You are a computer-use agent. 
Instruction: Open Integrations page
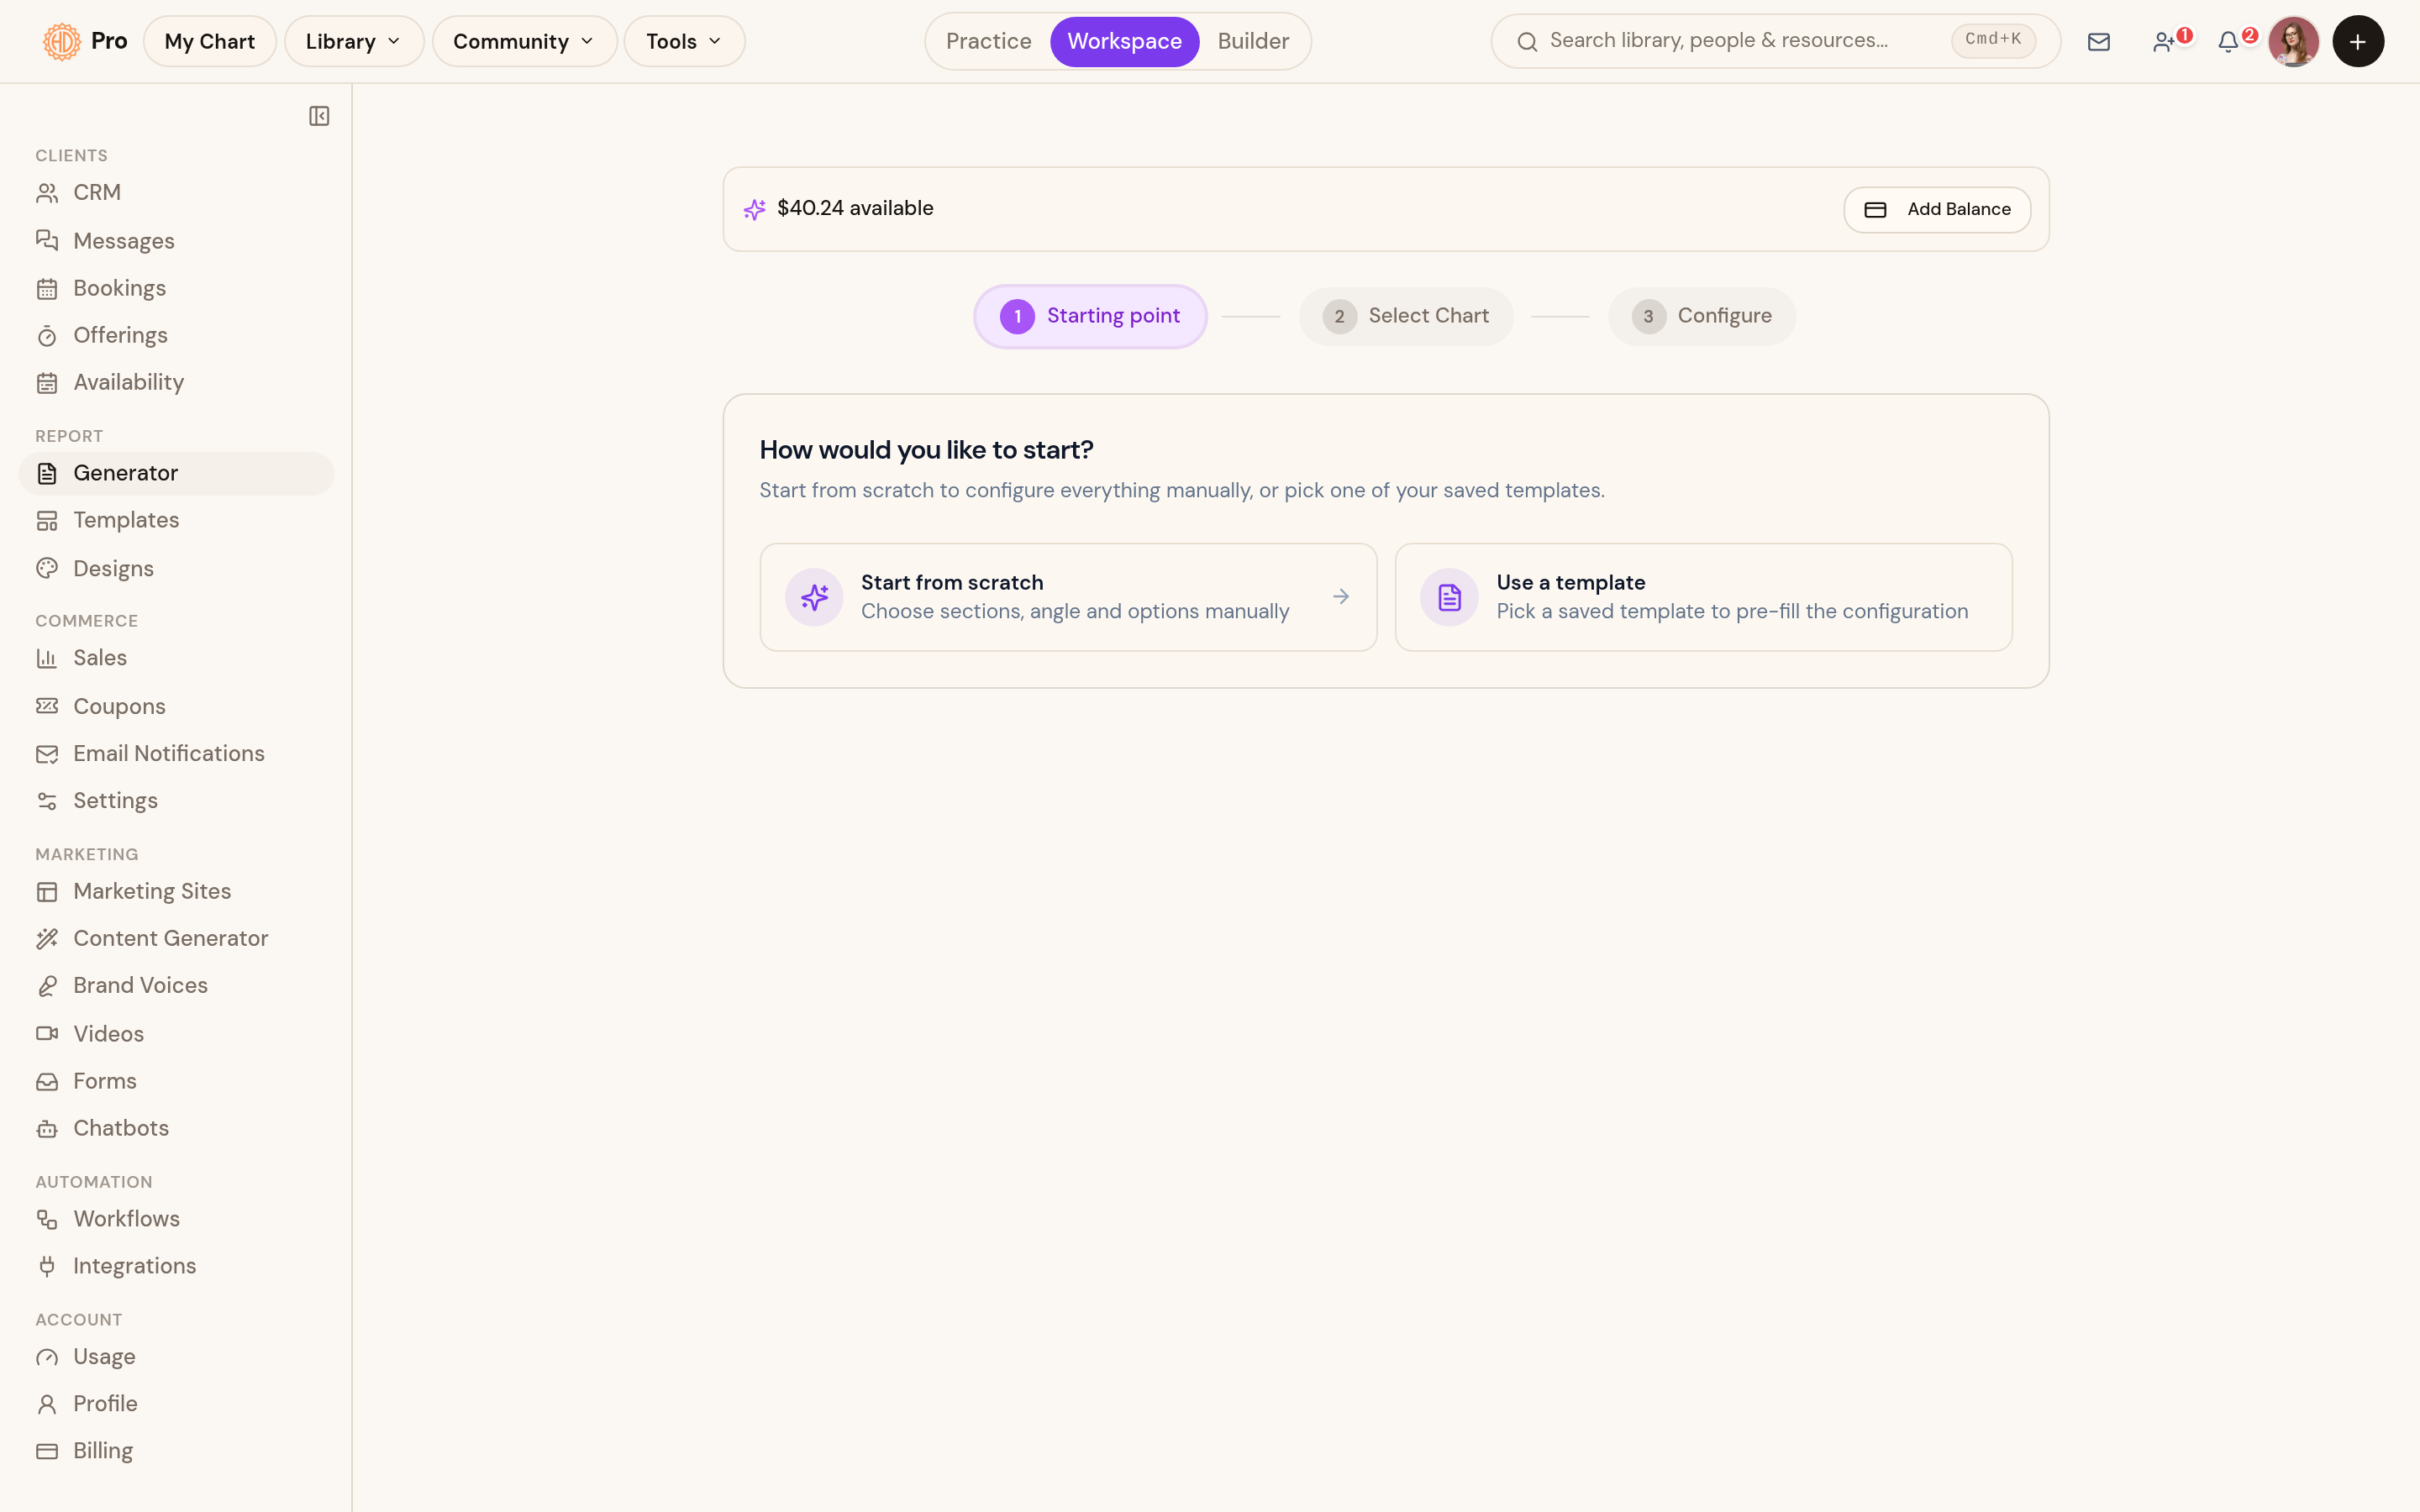(x=176, y=1266)
